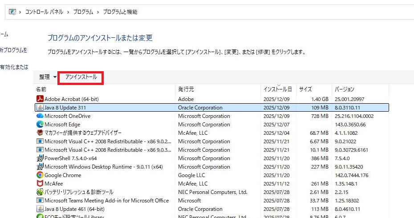Navigate to コントロール パネル breadcrumb

click(44, 12)
